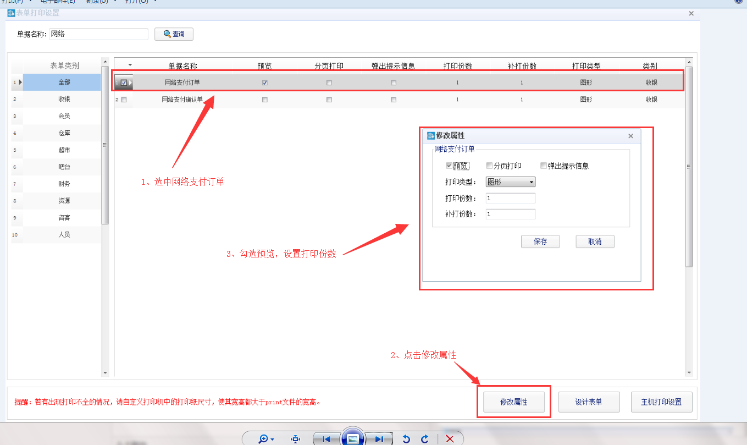
Task: Toggle 预览 checkbox in 网络支付确认单 row
Action: (x=265, y=100)
